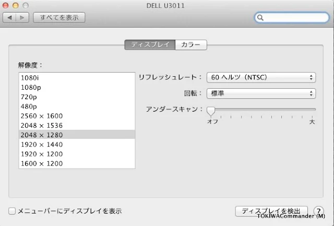The height and width of the screenshot is (226, 334).
Task: Select 1600 × 1200 resolution
Action: click(x=77, y=163)
